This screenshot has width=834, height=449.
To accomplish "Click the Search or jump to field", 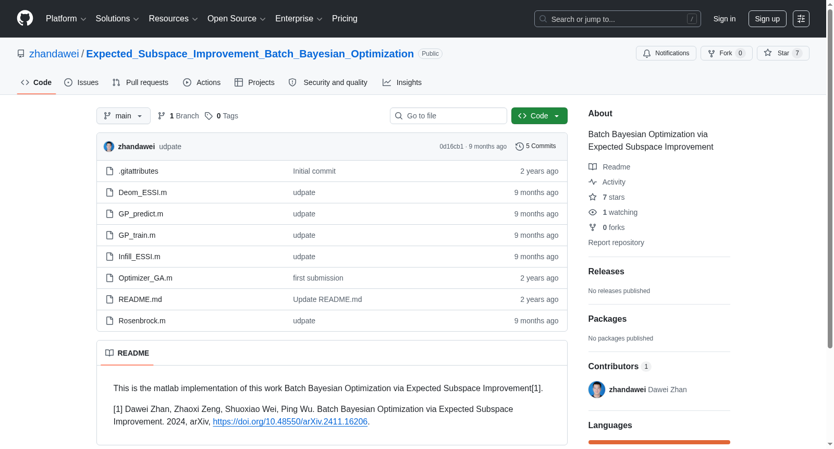I will pos(618,19).
